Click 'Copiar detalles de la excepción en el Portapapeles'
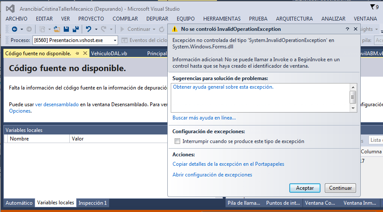 [x=229, y=164]
